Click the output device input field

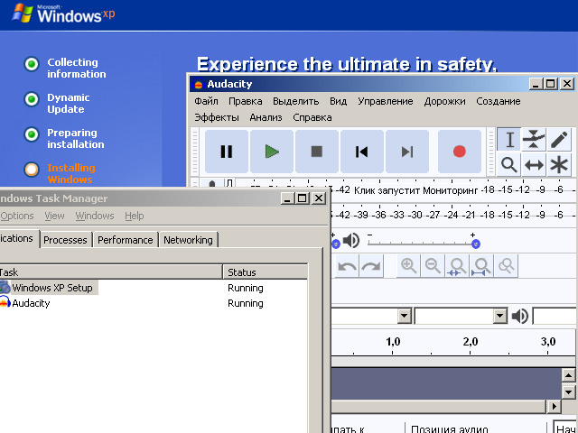coord(555,317)
